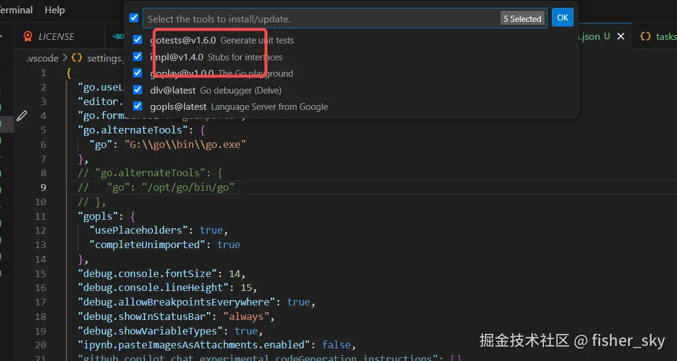Switch to the tasks tab
Screen dimensions: 677x361
pyautogui.click(x=666, y=37)
